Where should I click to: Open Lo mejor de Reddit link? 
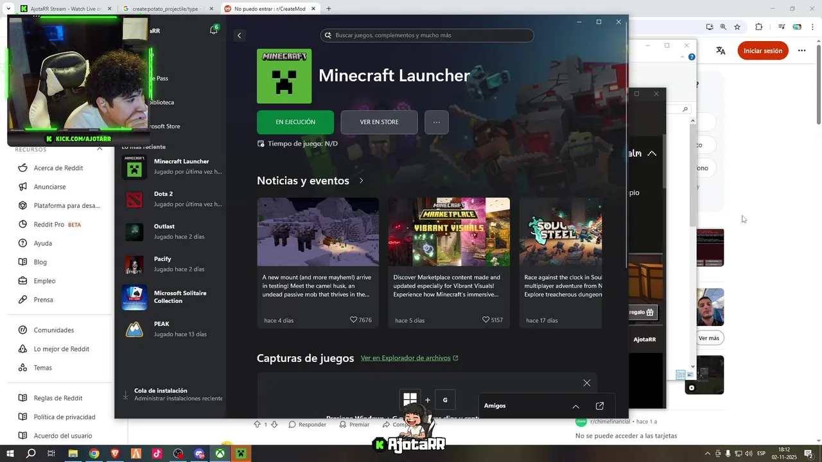[61, 349]
